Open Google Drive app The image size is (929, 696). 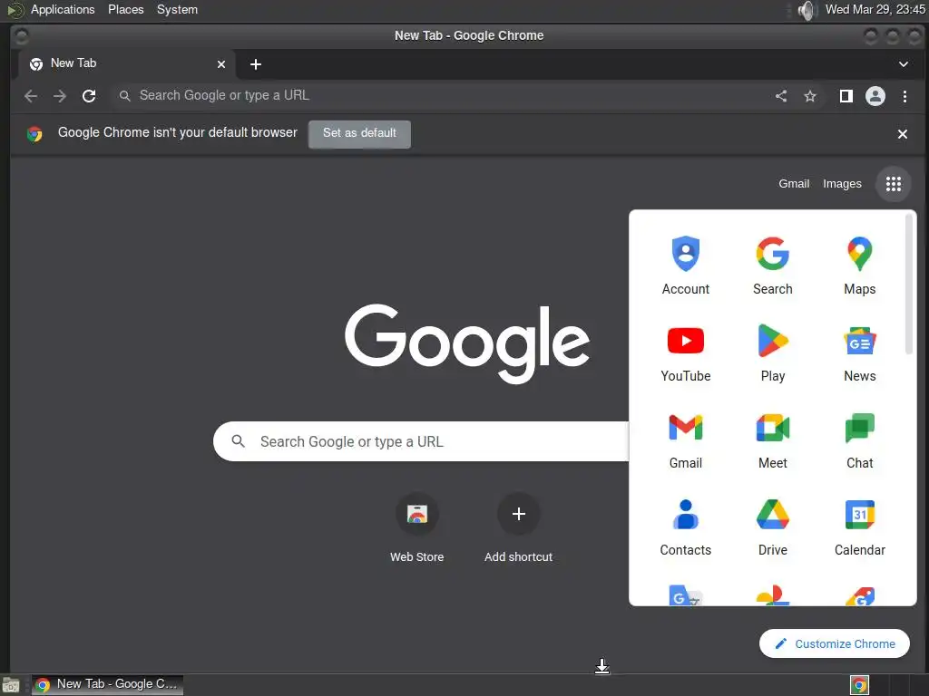point(773,527)
